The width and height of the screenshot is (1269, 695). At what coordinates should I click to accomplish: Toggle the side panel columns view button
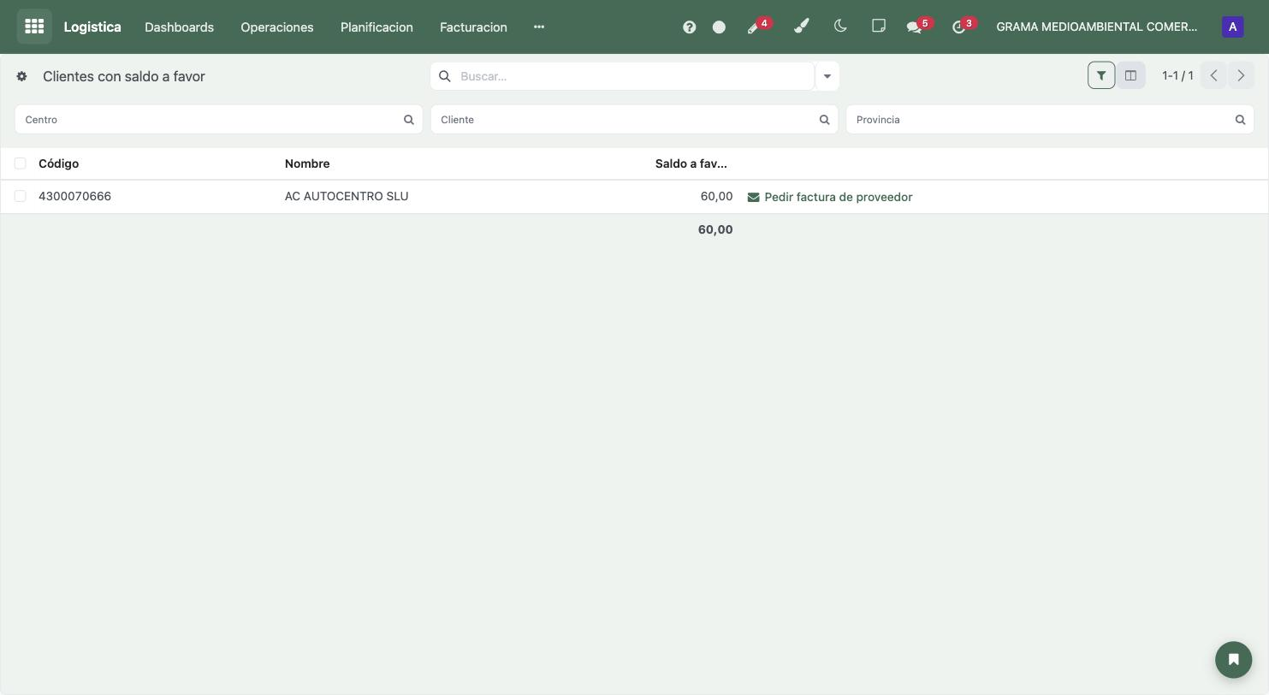pyautogui.click(x=1130, y=75)
